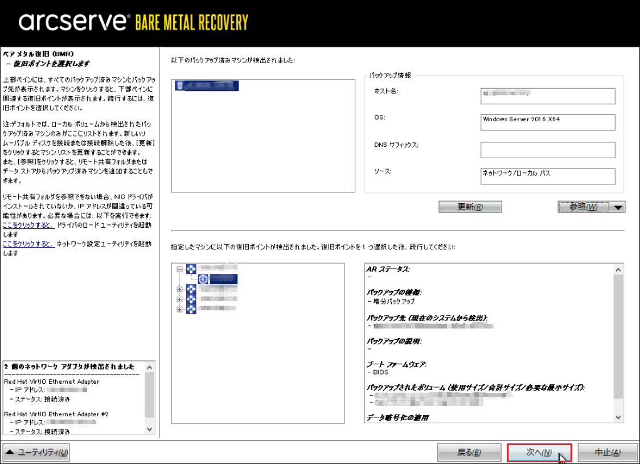640x464 pixels.
Task: Click the ソース field
Action: (548, 176)
